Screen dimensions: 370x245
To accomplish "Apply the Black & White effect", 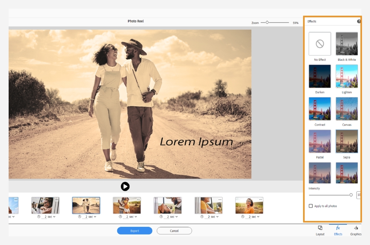I will 347,44.
